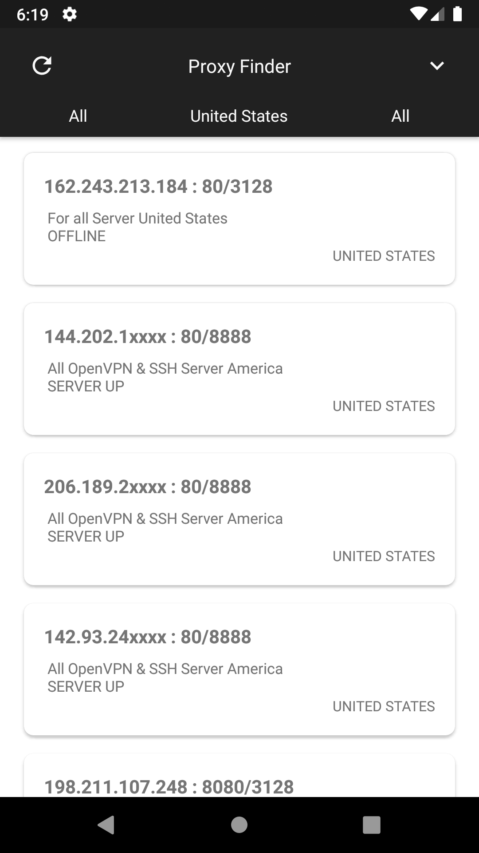Tap the Android home circle button
Viewport: 479px width, 853px height.
click(239, 825)
